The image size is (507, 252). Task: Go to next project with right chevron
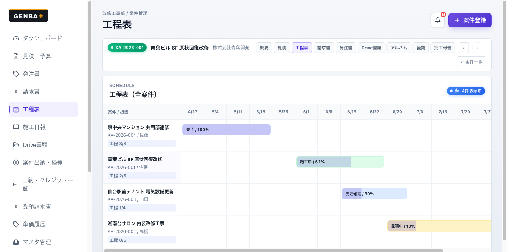(x=477, y=48)
